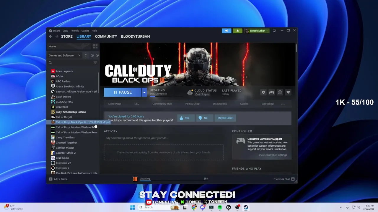Viewport: 378px width, 212px height.
Task: Open Spotify from the taskbar
Action: 220,207
